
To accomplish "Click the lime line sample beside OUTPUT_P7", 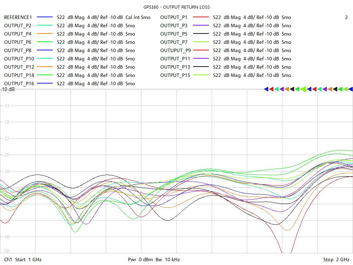I will (201, 42).
